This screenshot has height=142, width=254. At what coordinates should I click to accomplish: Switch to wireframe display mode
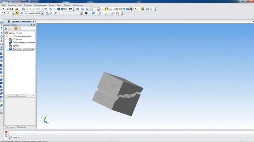(117, 9)
